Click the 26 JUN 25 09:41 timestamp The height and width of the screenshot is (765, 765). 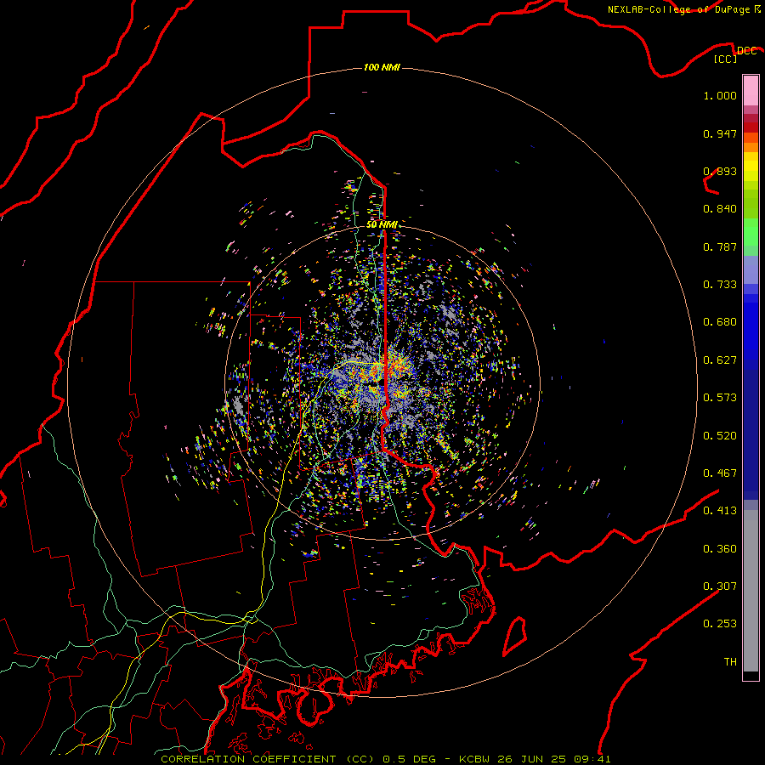coord(553,759)
